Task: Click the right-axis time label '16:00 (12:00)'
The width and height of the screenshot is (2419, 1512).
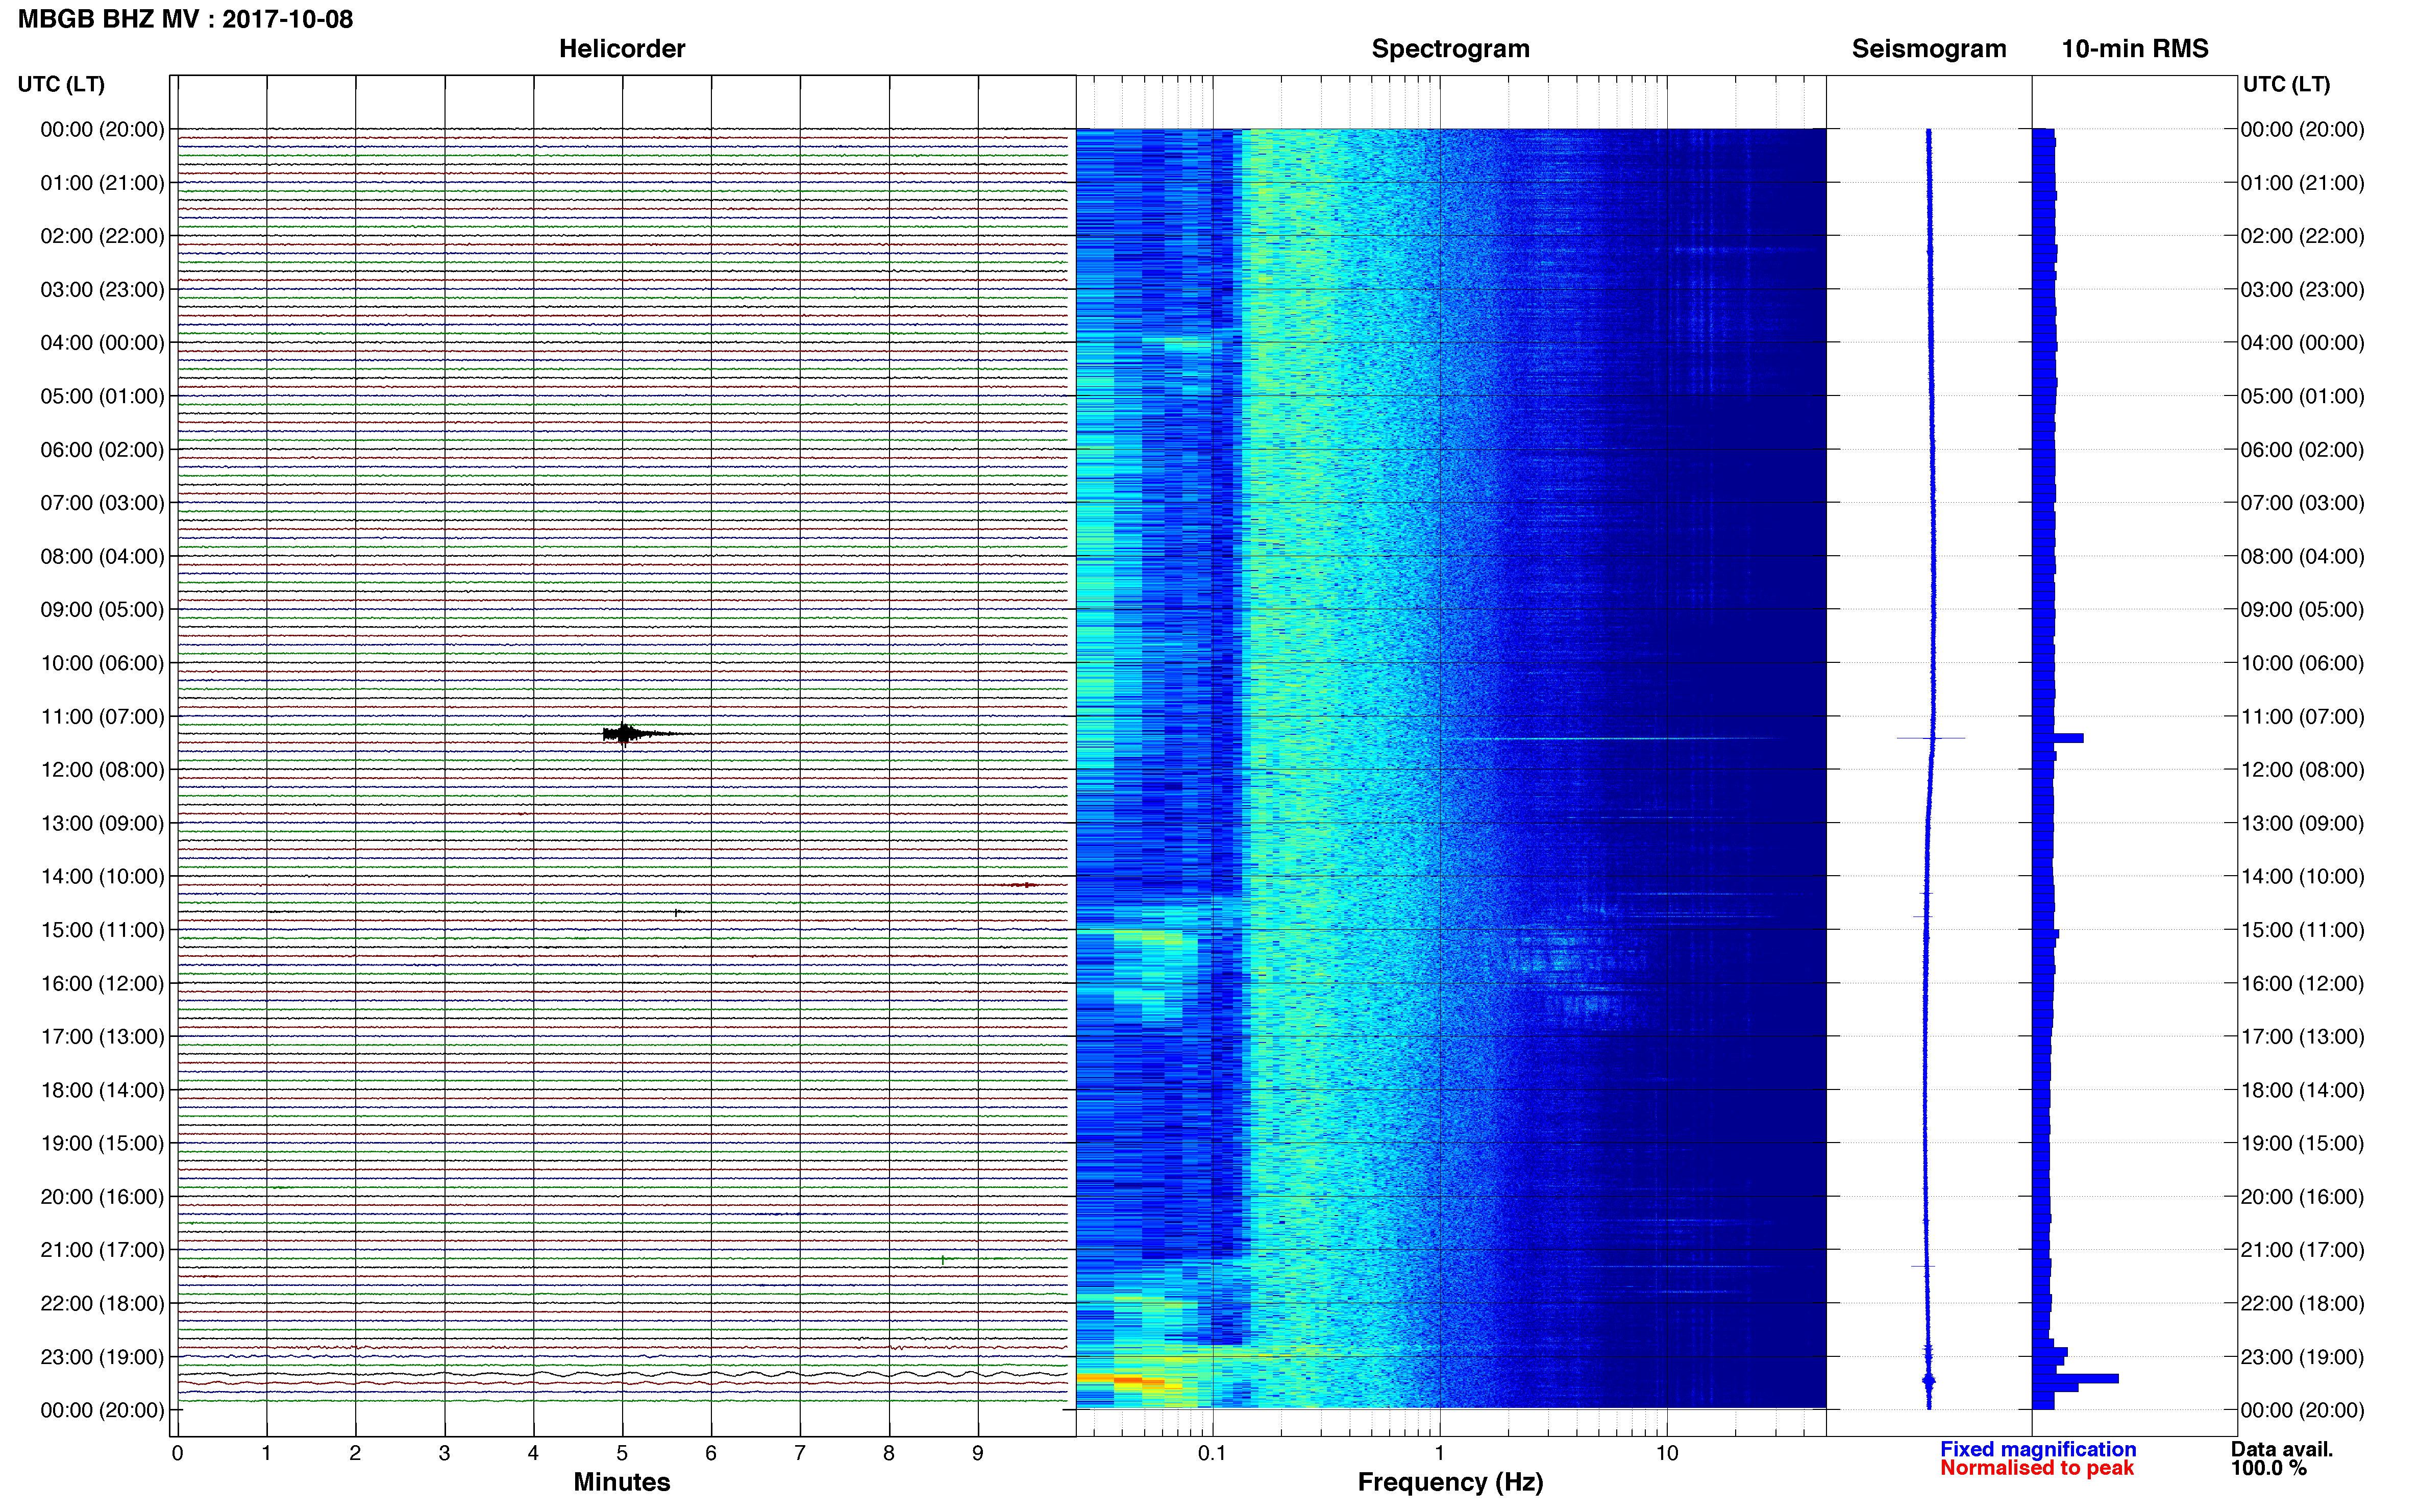Action: click(x=2302, y=983)
